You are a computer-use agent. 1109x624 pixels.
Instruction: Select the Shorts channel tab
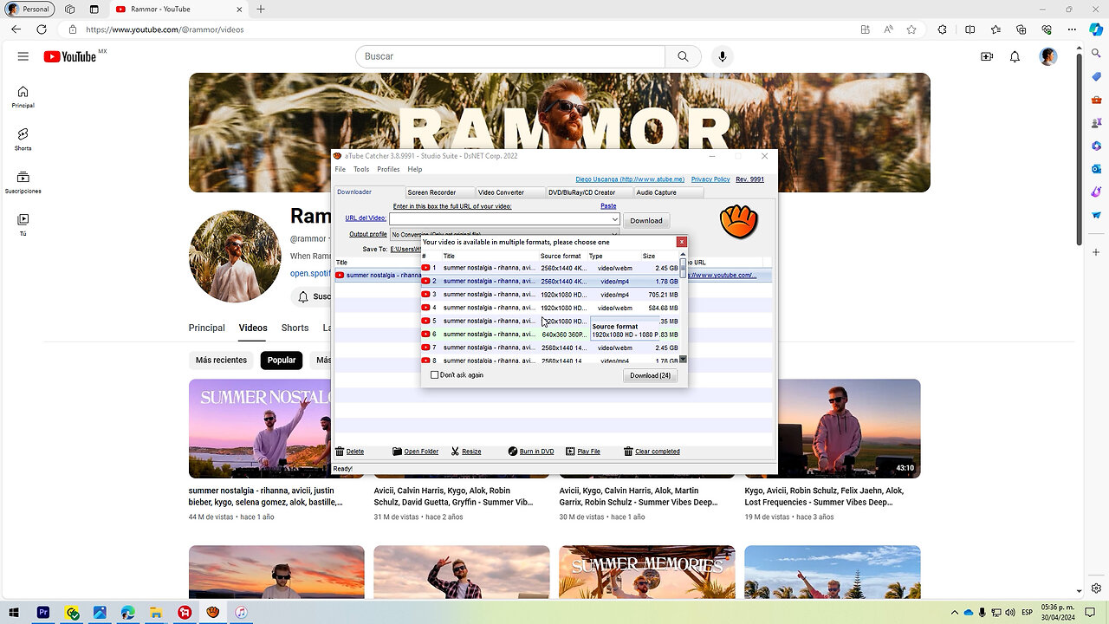click(x=295, y=328)
